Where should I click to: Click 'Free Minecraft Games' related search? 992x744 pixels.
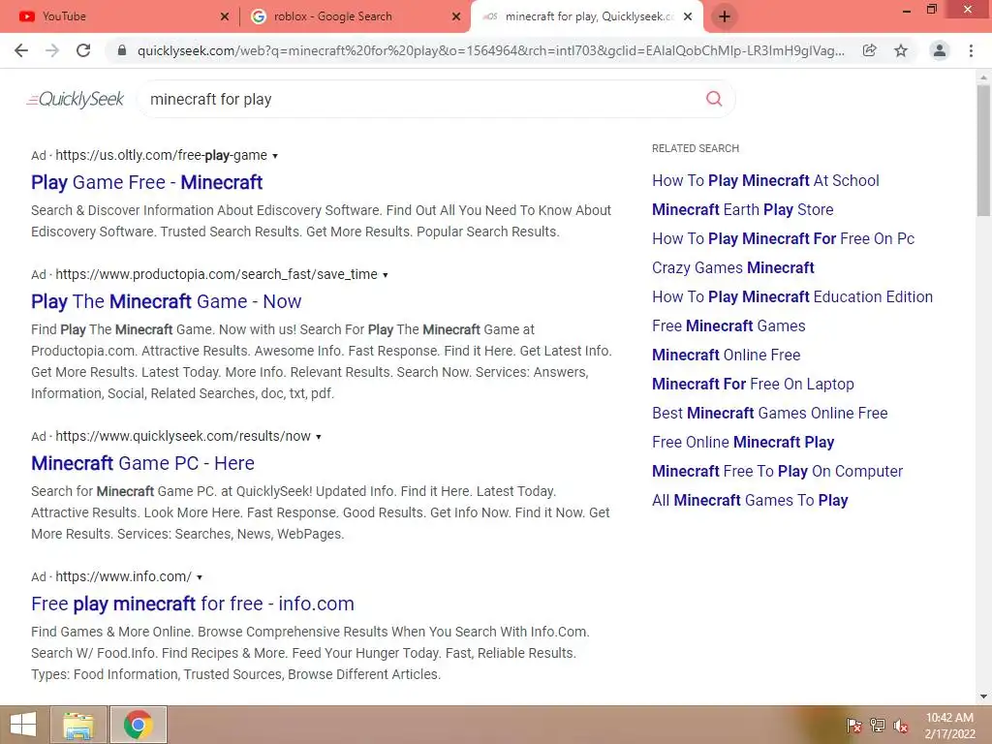[x=728, y=325]
